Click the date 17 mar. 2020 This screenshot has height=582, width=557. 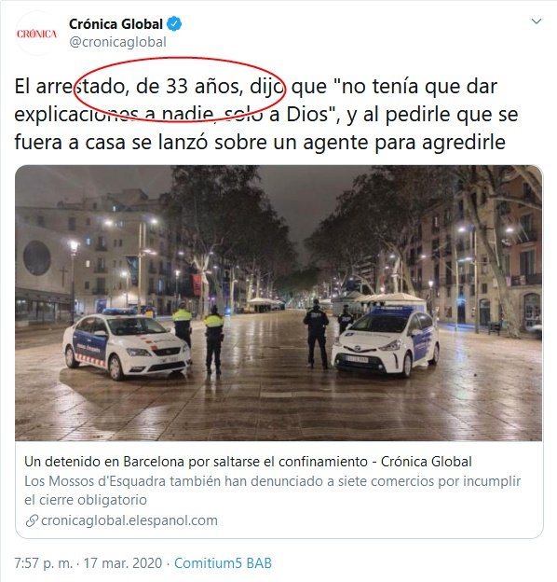(123, 562)
